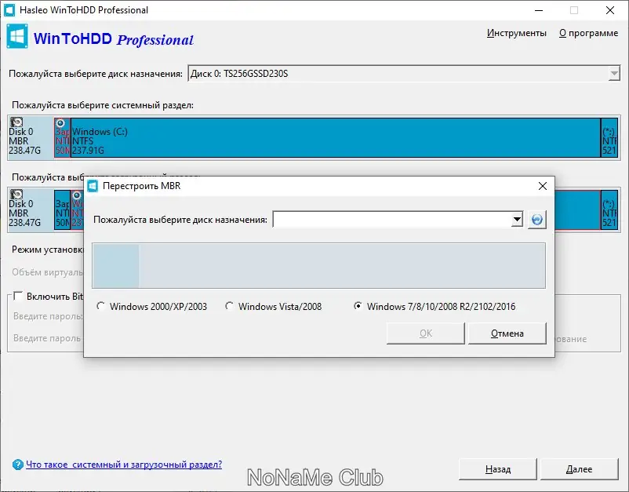Image resolution: width=629 pixels, height=492 pixels.
Task: Click the empty disk map area in the Rebuild MBR dialog
Action: click(318, 266)
